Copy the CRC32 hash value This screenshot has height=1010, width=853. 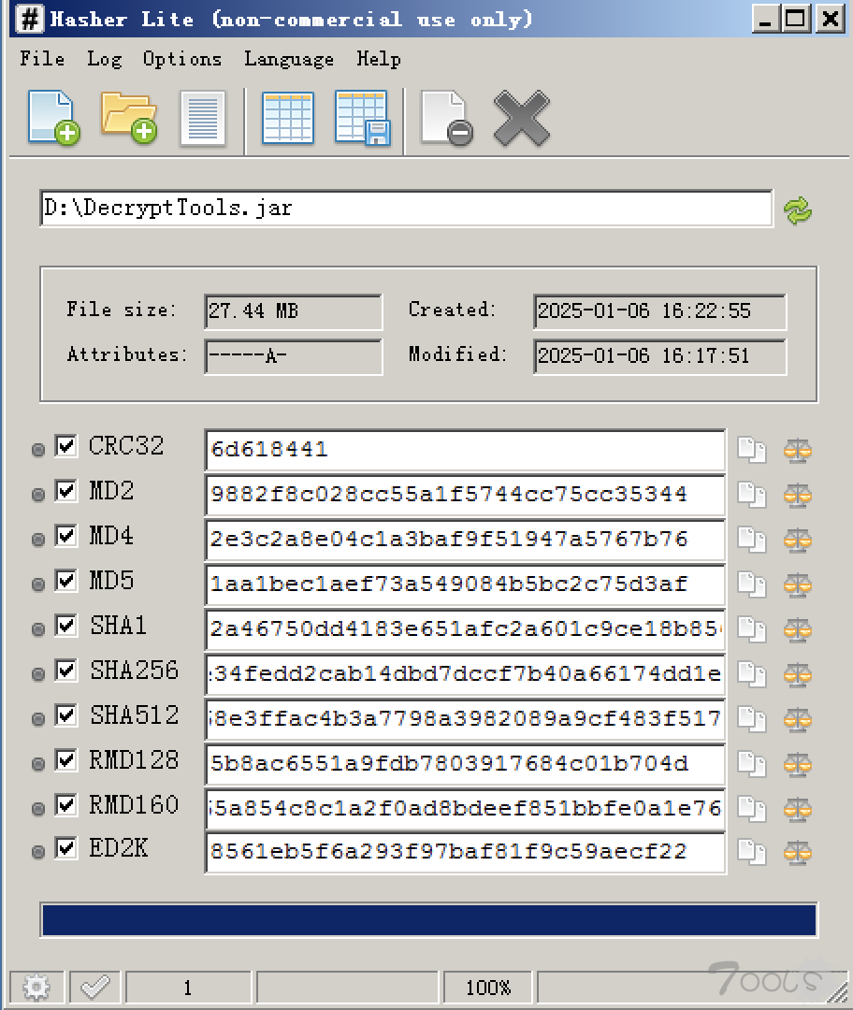tap(751, 450)
